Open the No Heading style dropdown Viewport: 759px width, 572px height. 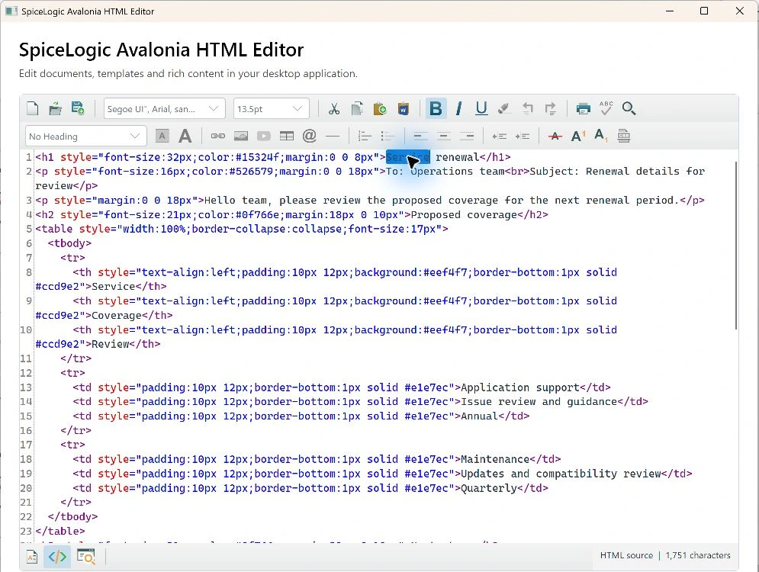tap(85, 137)
